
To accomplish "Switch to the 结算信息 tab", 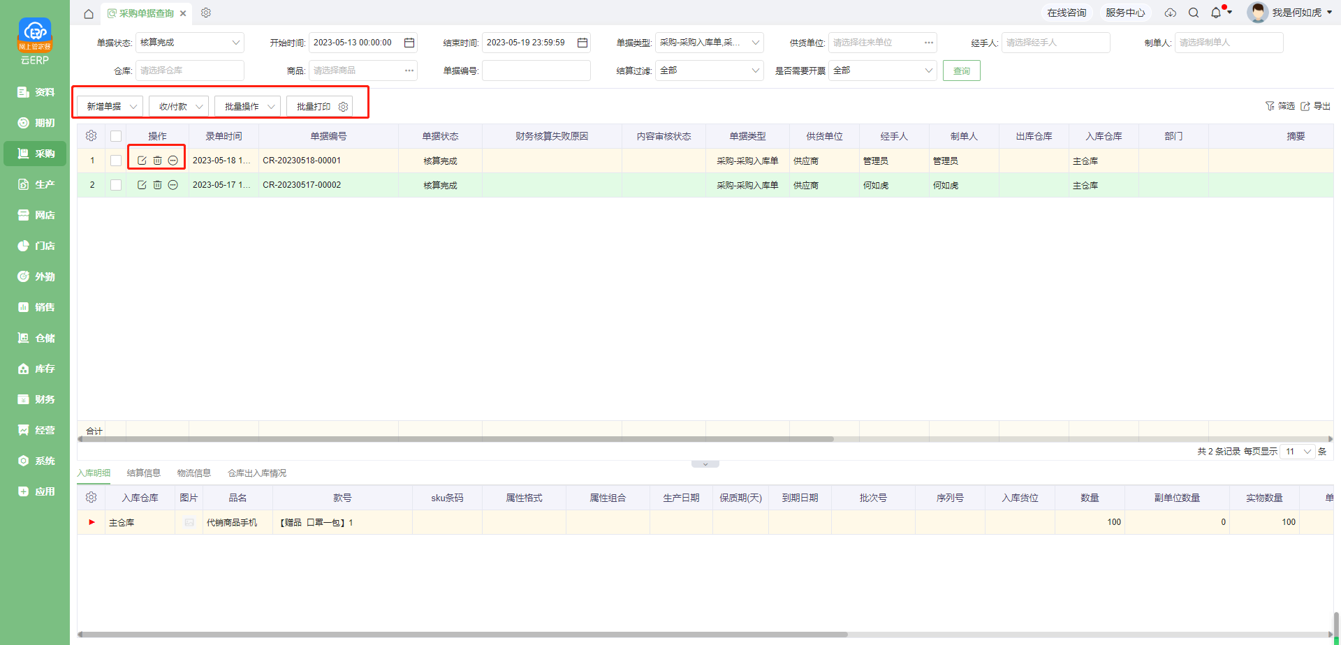I will pos(143,473).
